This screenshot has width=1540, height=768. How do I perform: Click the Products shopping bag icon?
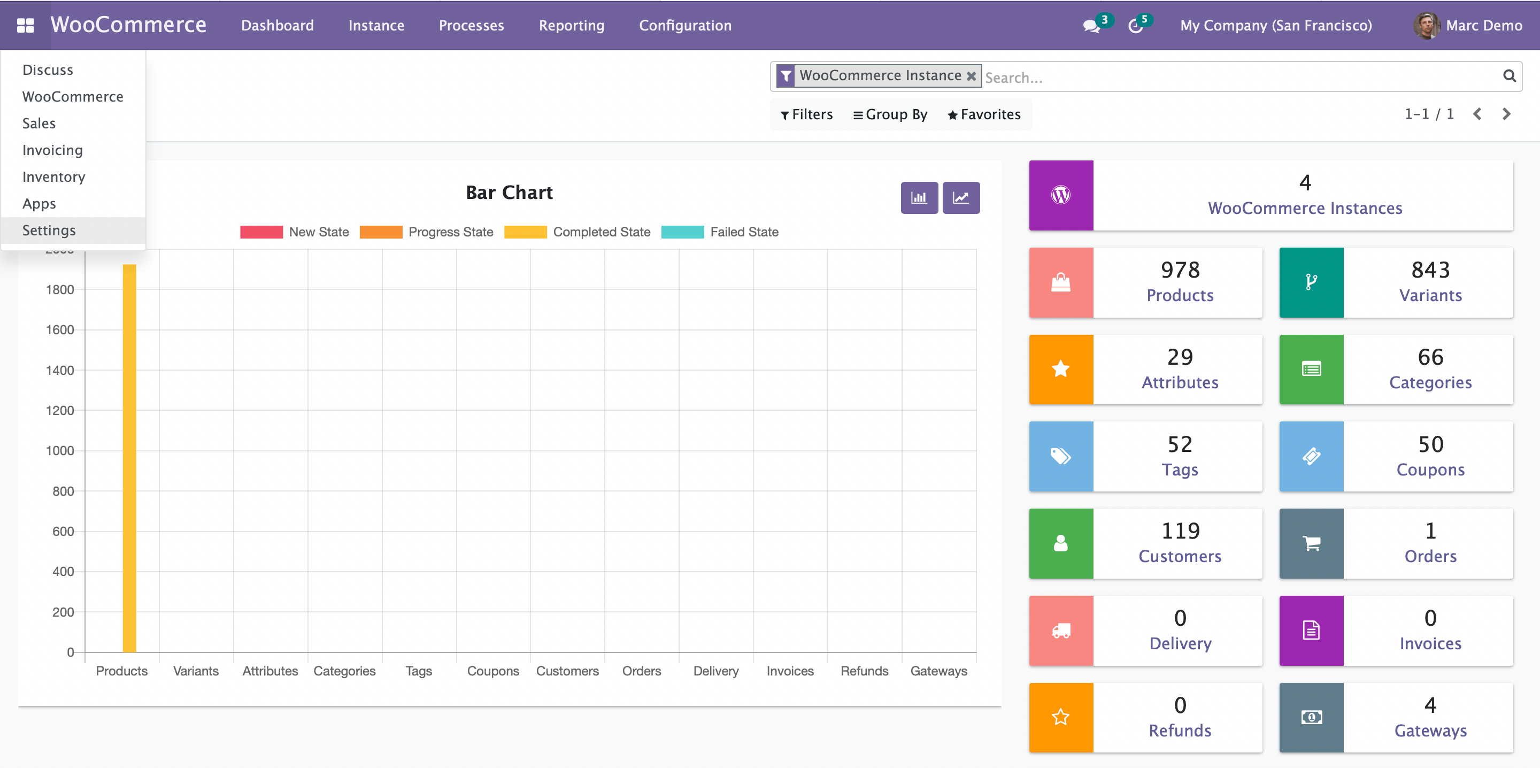coord(1060,282)
